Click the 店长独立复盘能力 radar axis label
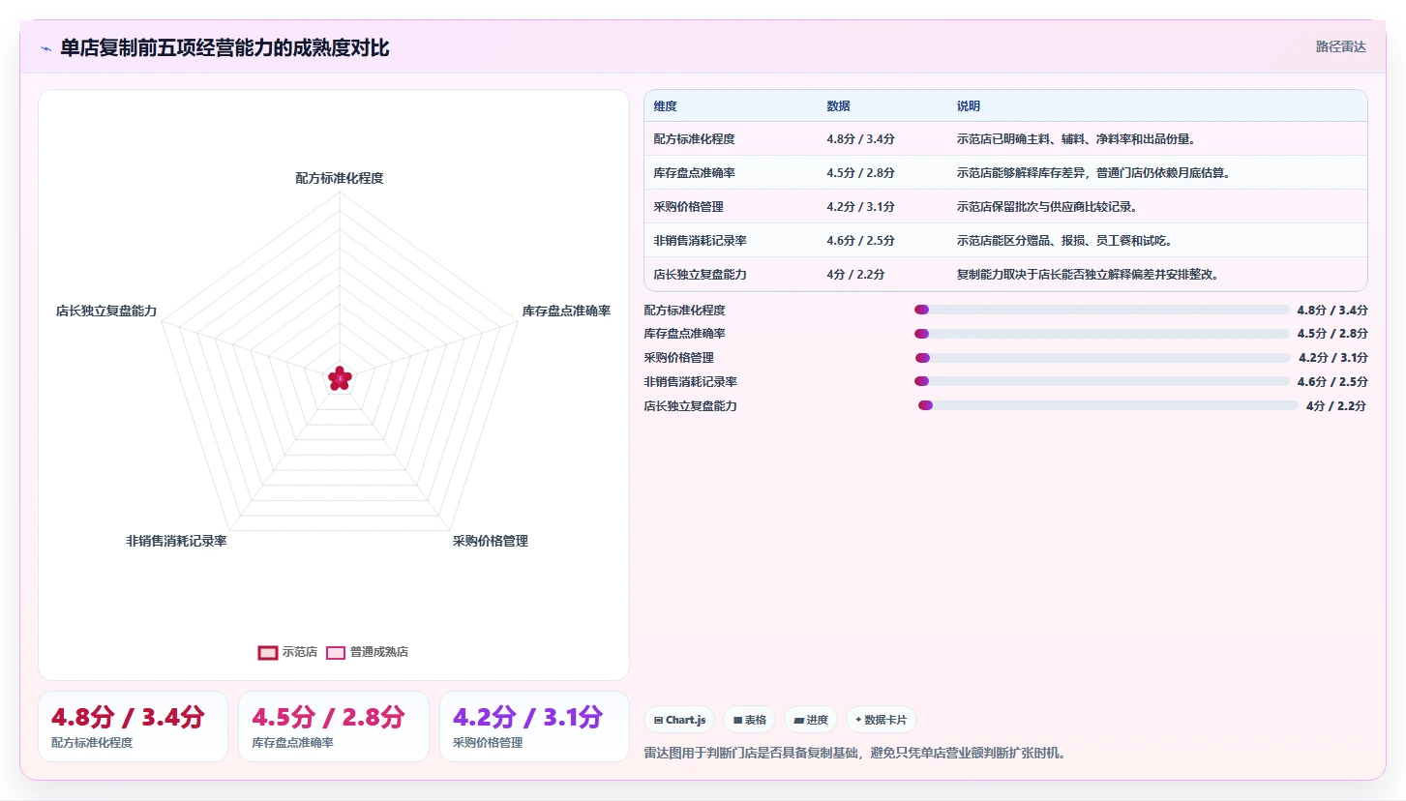Screen dimensions: 1406x801 (106, 311)
